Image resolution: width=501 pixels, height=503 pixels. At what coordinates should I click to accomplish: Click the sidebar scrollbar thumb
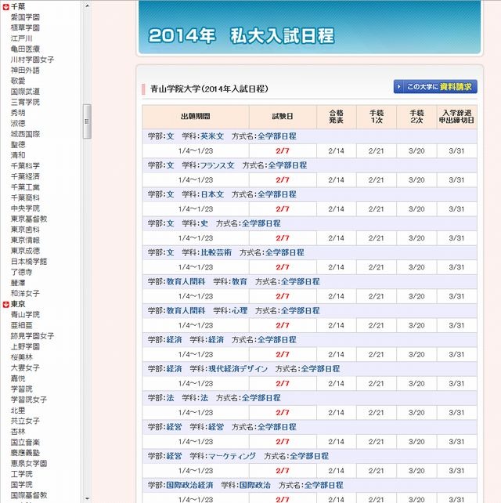click(87, 121)
